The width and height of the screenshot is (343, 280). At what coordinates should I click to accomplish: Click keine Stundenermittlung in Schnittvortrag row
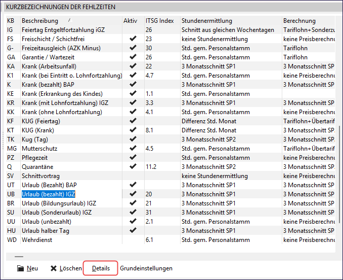215,176
